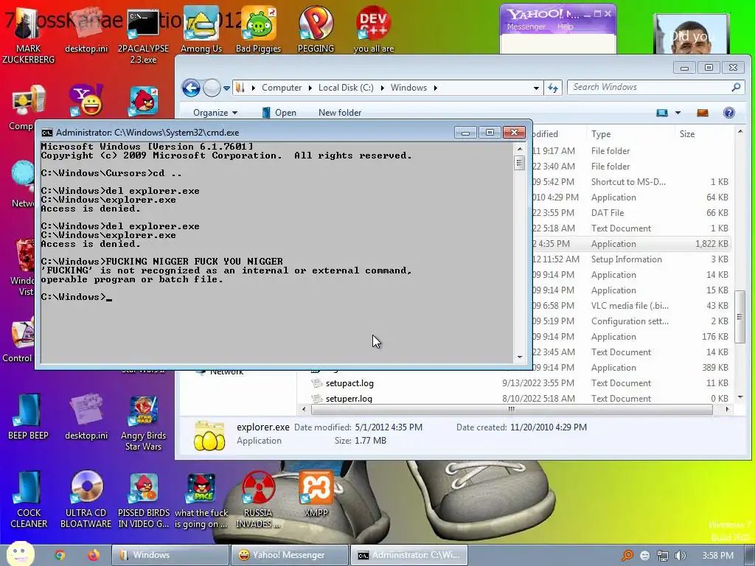Open the Bad Piggies desktop shortcut
755x566 pixels.
pyautogui.click(x=259, y=29)
